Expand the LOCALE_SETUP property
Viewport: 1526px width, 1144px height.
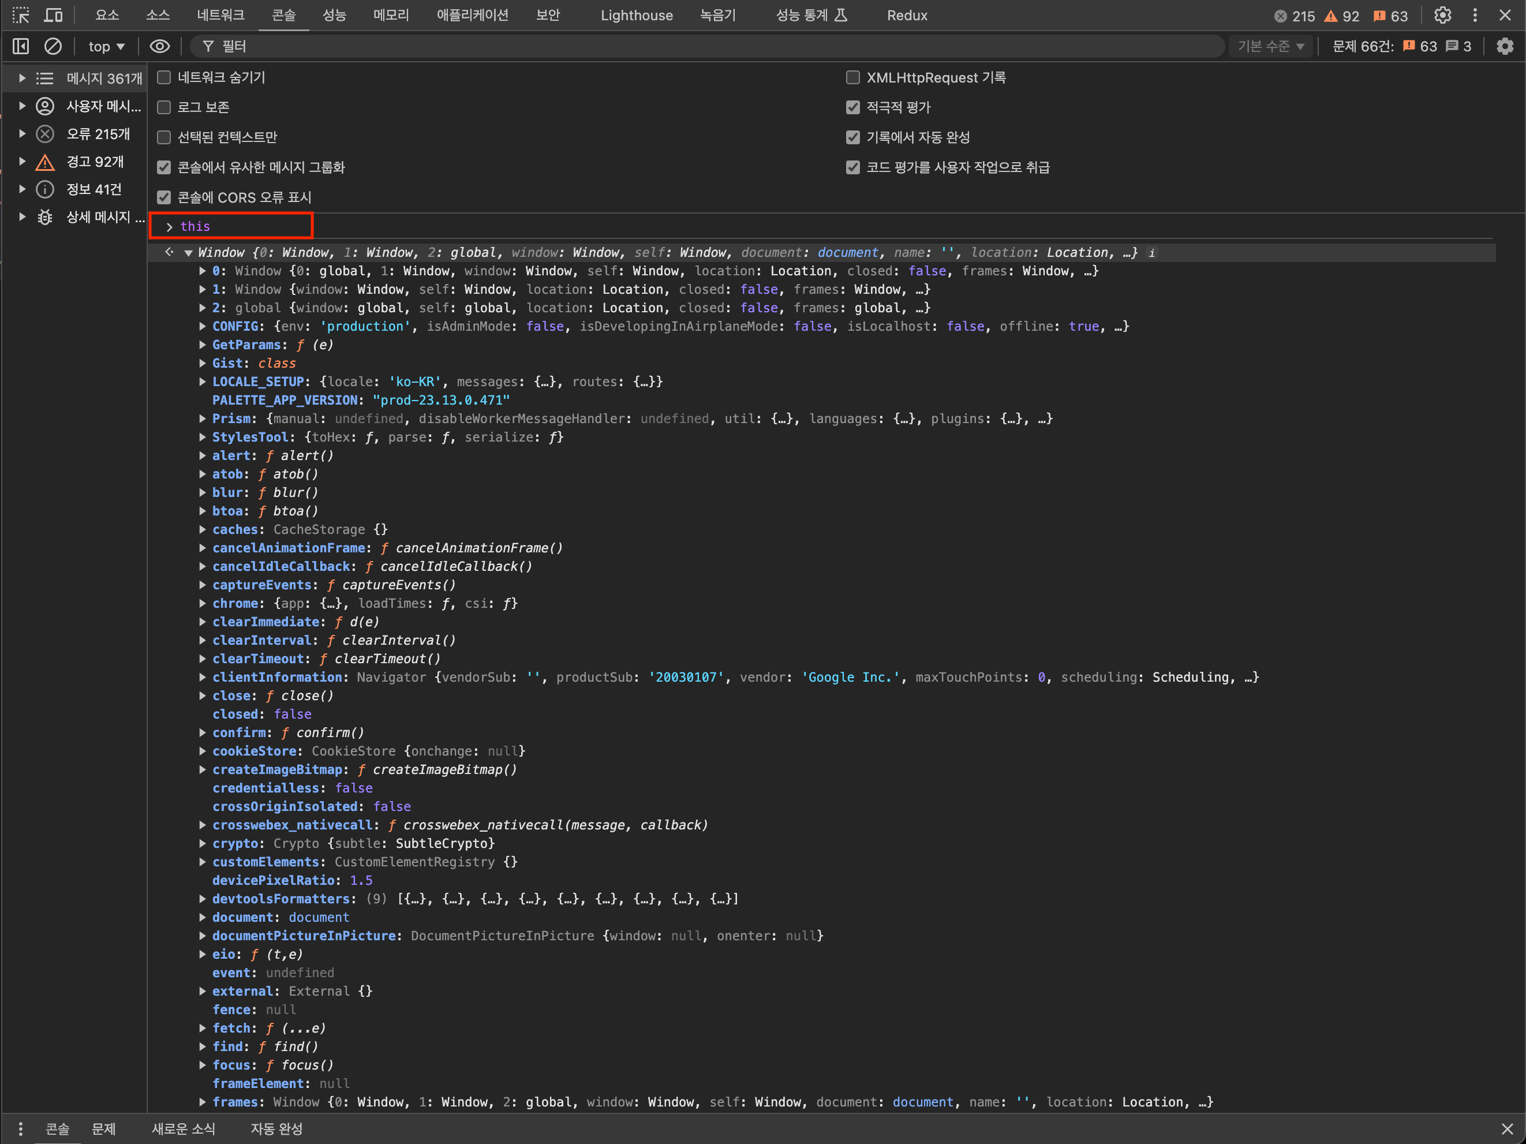(x=202, y=382)
